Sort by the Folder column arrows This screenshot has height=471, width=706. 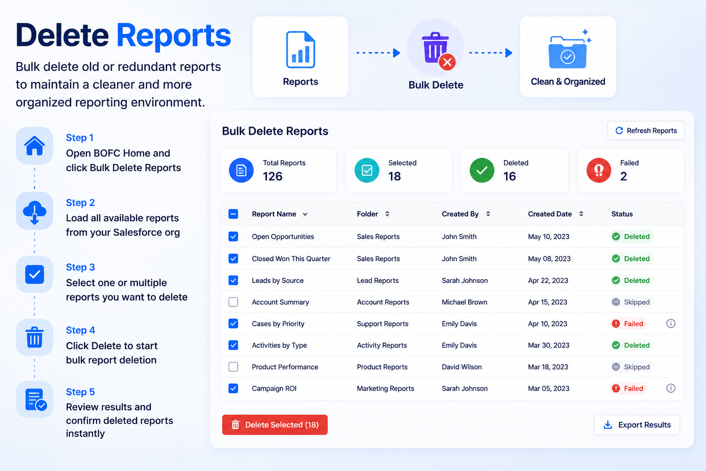point(387,214)
